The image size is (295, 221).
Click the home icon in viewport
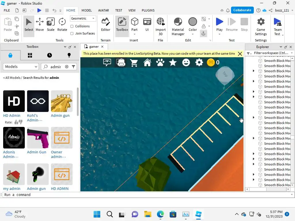[x=147, y=62]
